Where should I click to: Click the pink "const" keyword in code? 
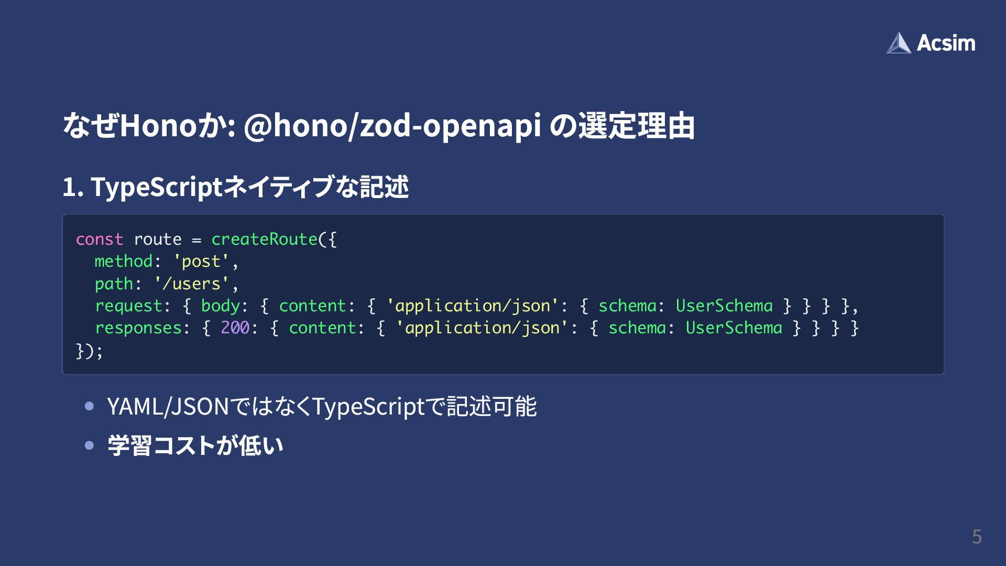pos(99,240)
